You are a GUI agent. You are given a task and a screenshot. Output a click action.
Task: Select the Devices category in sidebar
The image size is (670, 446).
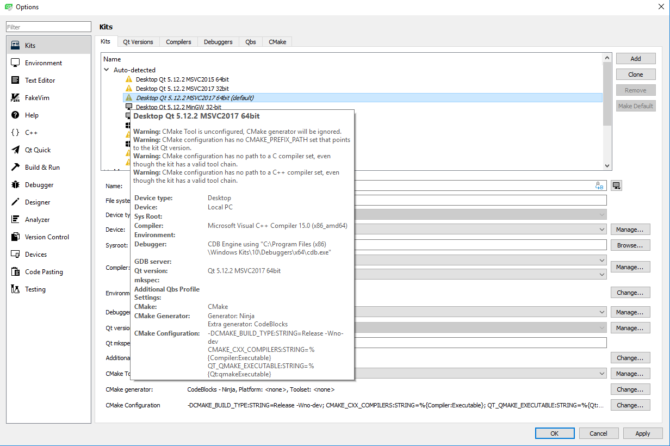(48, 255)
